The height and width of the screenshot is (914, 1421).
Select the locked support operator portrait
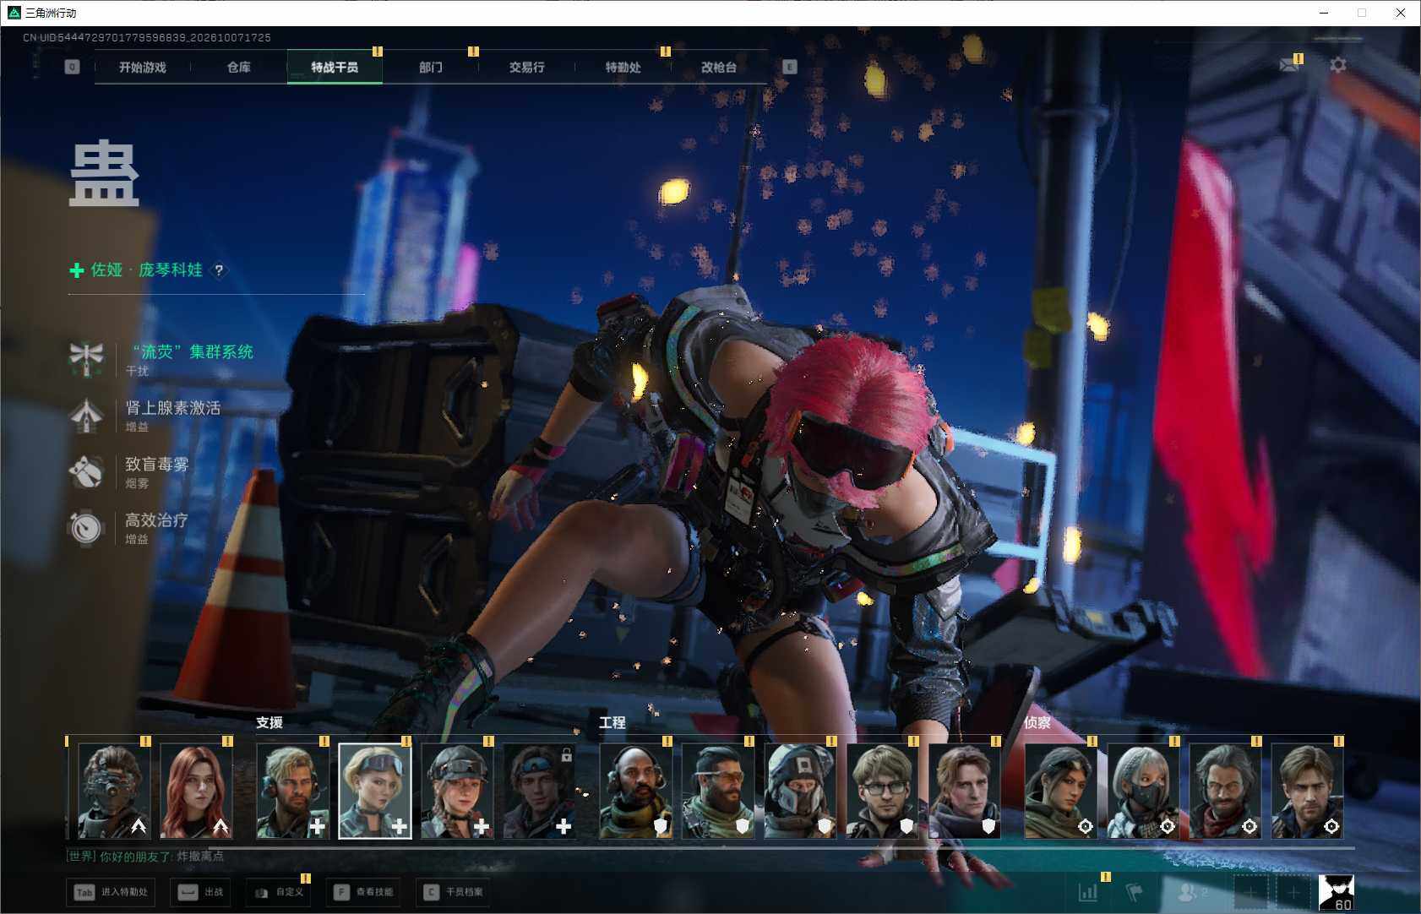click(539, 792)
